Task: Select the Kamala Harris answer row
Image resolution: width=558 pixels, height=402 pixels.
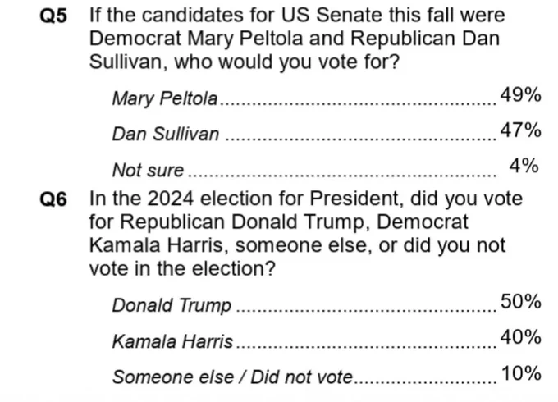Action: (327, 340)
